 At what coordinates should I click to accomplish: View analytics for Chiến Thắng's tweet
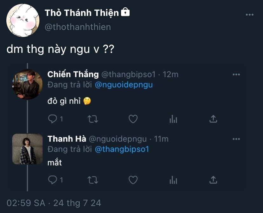[x=173, y=119]
